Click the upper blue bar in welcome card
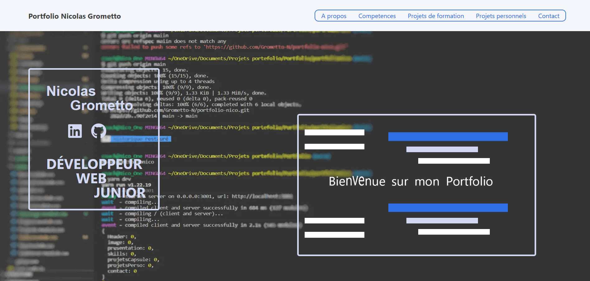The image size is (590, 281). point(448,137)
